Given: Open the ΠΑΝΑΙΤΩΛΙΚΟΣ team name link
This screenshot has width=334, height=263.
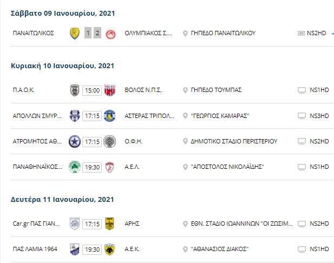Looking at the screenshot, I should coord(34,33).
